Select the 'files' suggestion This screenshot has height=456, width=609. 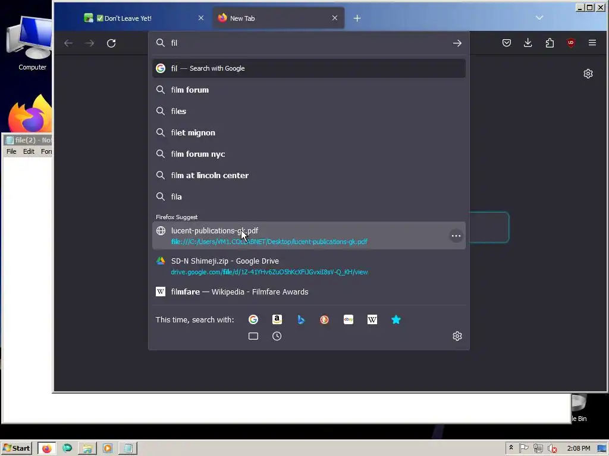coord(309,111)
